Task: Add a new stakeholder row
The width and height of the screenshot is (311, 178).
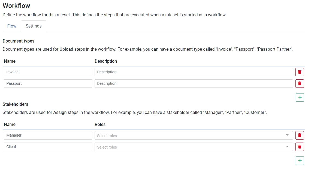Action: point(300,161)
